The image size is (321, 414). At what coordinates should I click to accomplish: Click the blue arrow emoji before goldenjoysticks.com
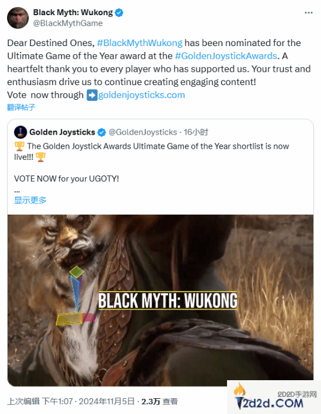[92, 95]
